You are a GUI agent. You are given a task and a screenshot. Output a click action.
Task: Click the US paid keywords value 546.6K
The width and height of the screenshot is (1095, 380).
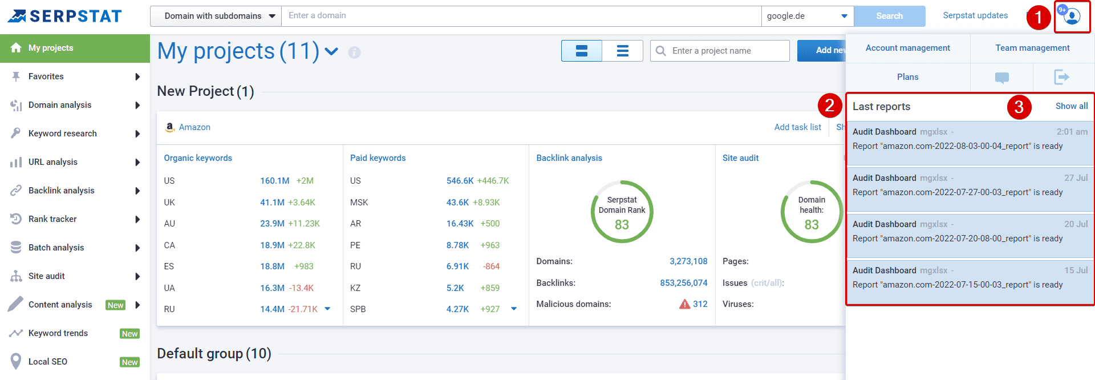pos(460,181)
